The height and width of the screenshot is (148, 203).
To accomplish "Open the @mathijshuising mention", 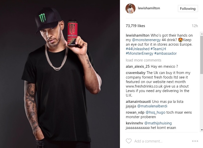I will click(158, 123).
